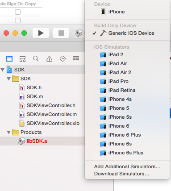The height and width of the screenshot is (191, 171).
Task: Select the iPhone 6 simulator
Action: (127, 126)
